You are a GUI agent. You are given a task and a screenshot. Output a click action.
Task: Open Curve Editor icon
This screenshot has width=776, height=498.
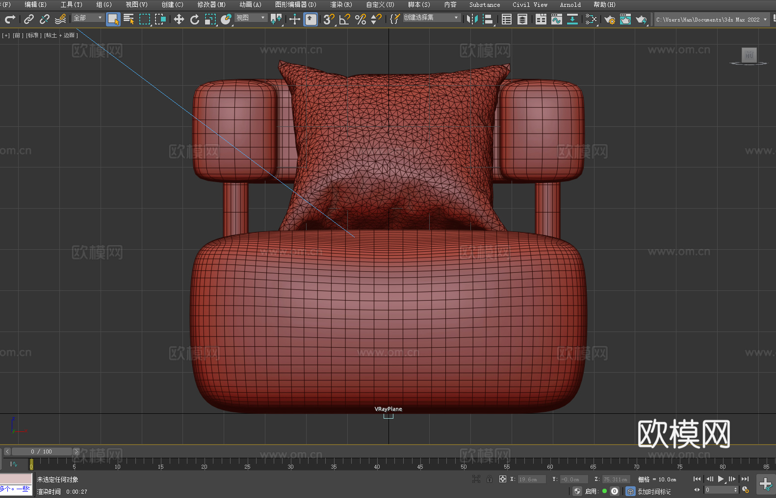point(557,19)
